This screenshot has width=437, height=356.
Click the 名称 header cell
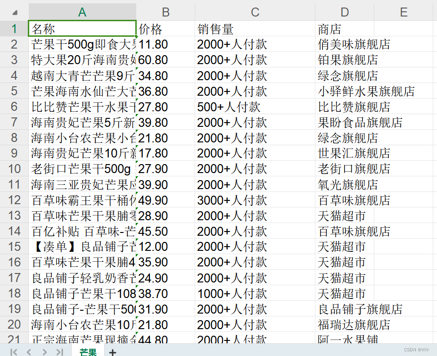(x=82, y=28)
